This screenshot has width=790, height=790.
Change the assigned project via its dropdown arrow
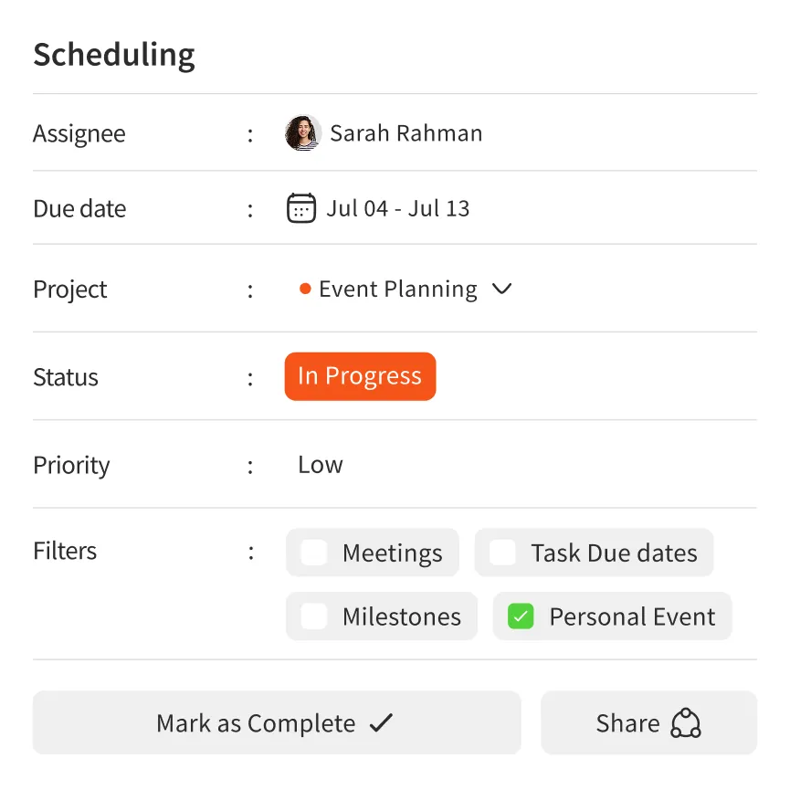point(501,289)
